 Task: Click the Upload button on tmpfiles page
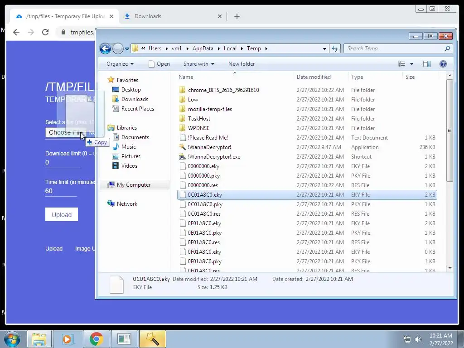point(62,214)
